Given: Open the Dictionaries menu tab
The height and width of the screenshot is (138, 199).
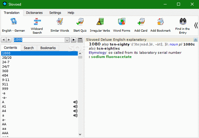Looking at the screenshot, I should tap(34, 13).
